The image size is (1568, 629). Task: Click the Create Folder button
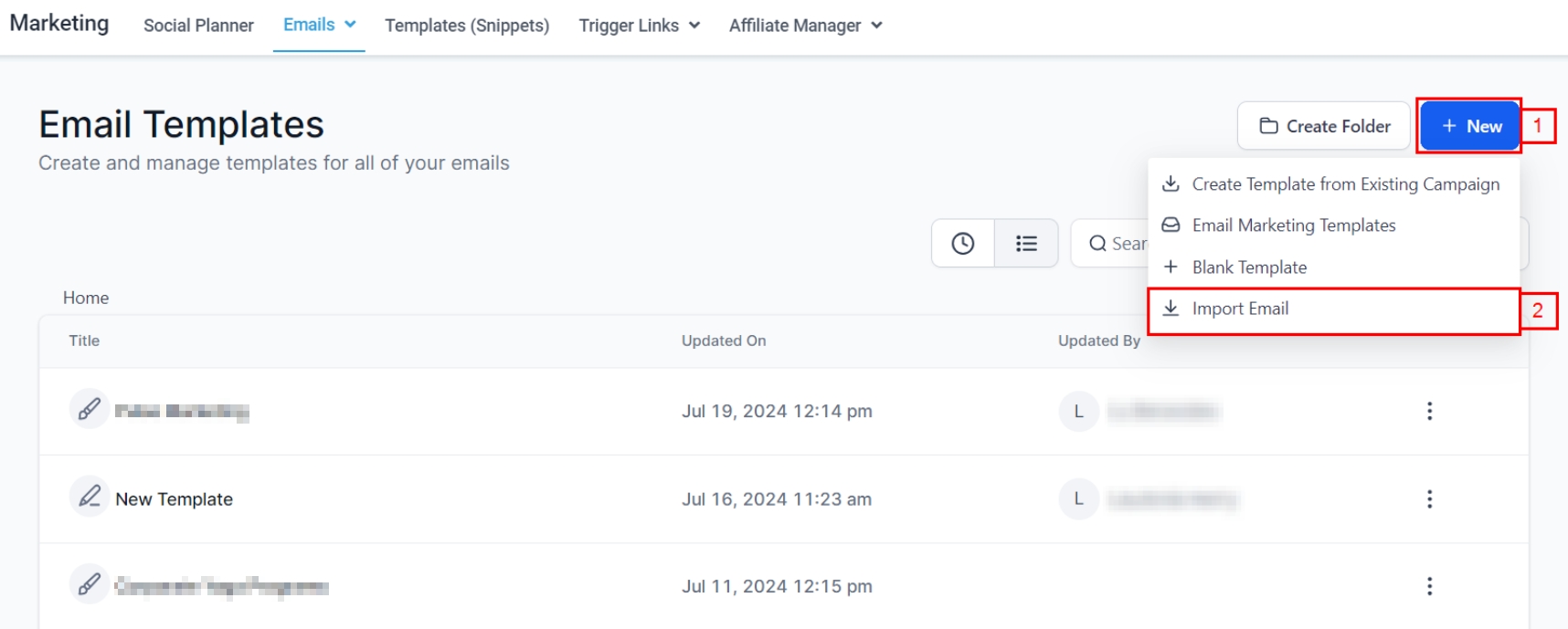[1324, 126]
